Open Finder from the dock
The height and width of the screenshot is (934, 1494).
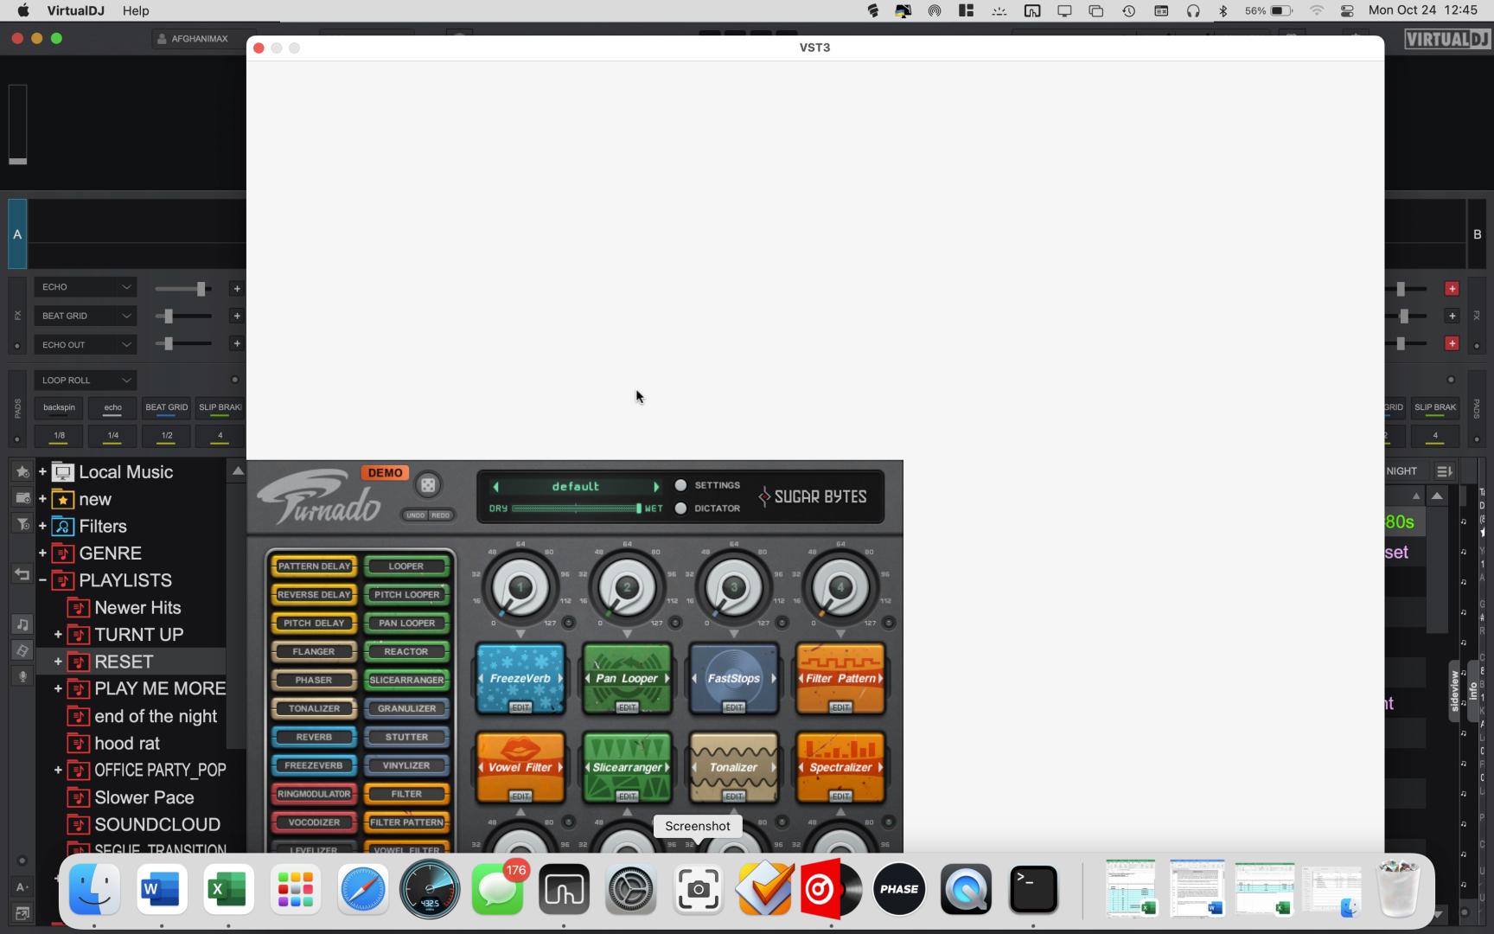[x=94, y=889]
